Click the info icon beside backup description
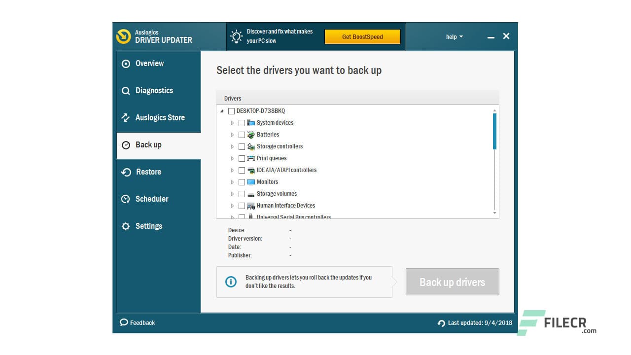Viewport: 631px width, 355px height. (231, 282)
